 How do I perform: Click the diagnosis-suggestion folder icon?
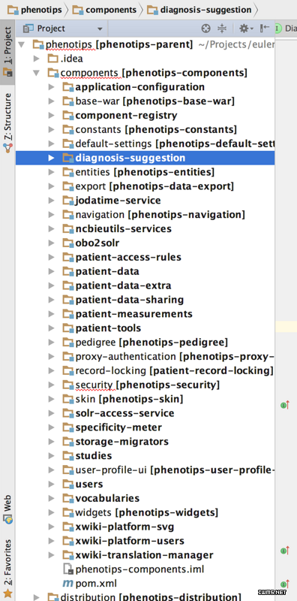pyautogui.click(x=68, y=158)
